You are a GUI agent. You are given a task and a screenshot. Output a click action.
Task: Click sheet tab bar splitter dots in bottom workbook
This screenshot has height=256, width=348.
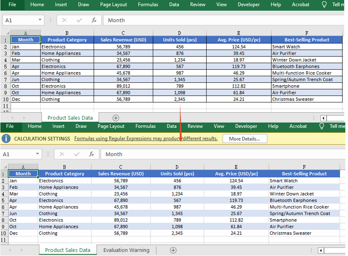pos(311,250)
